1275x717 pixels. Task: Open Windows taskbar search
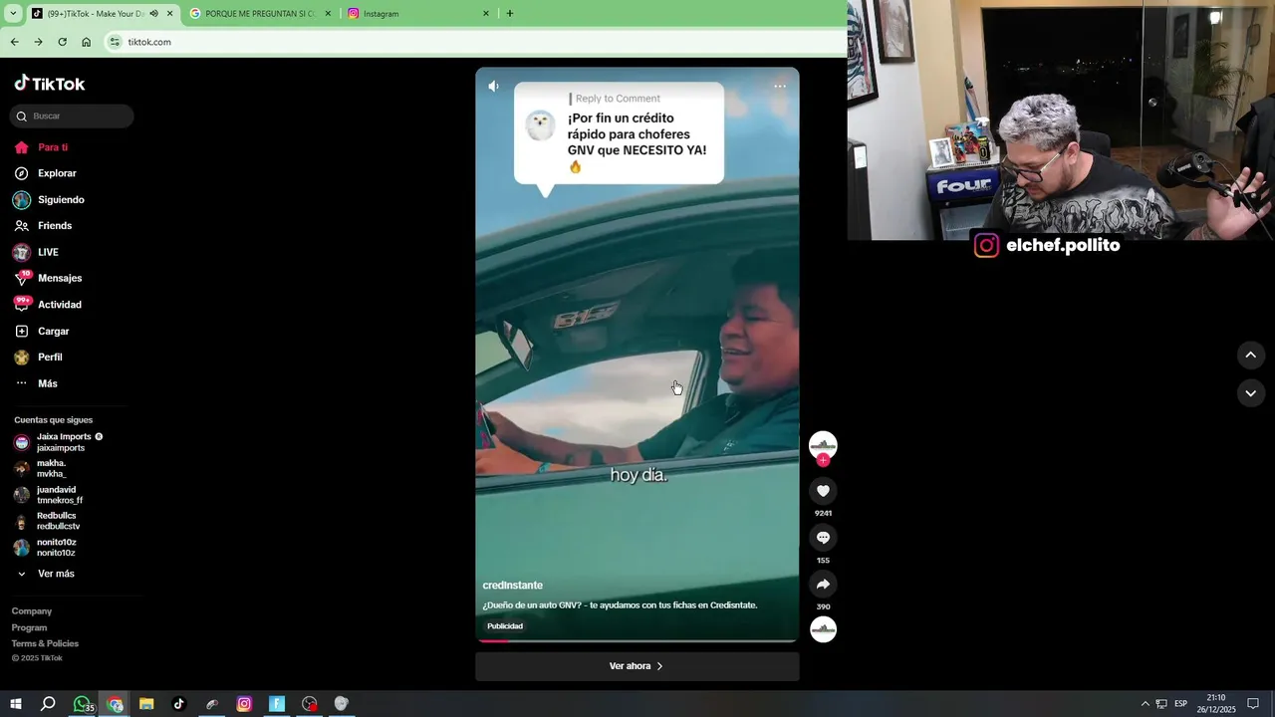pyautogui.click(x=48, y=704)
